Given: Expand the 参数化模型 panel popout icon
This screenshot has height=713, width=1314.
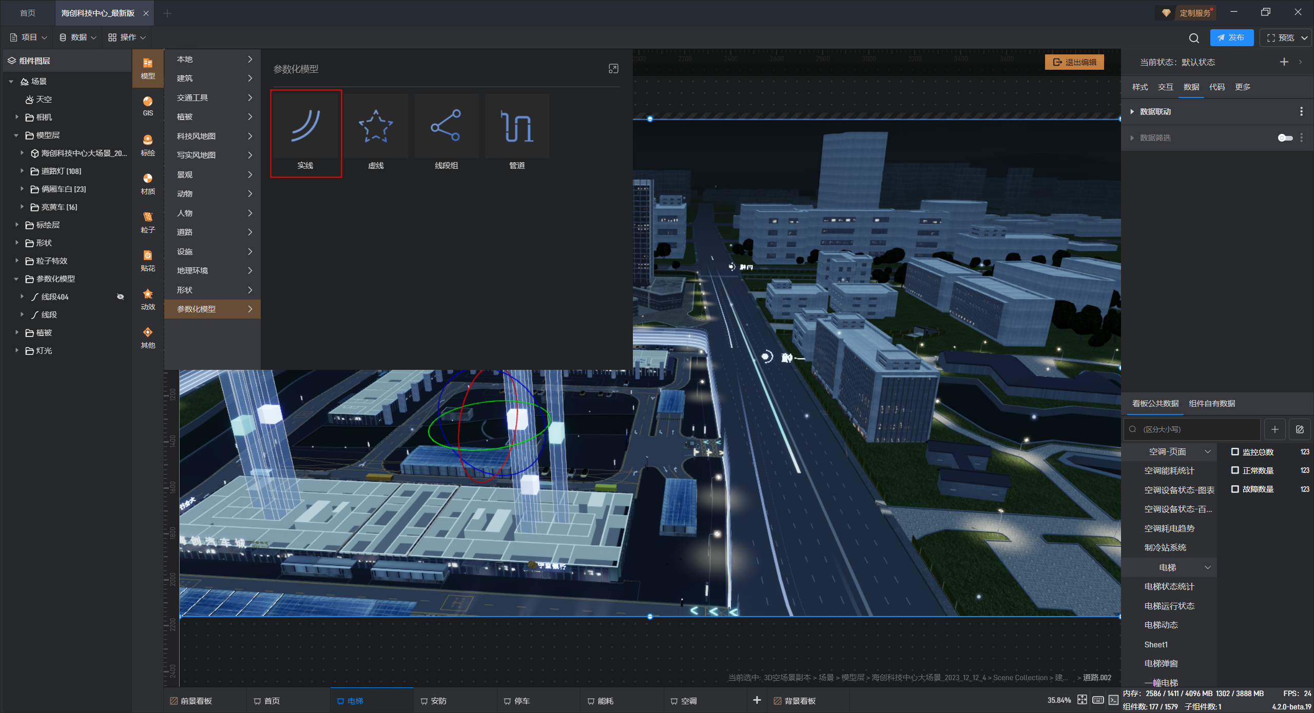Looking at the screenshot, I should 613,69.
